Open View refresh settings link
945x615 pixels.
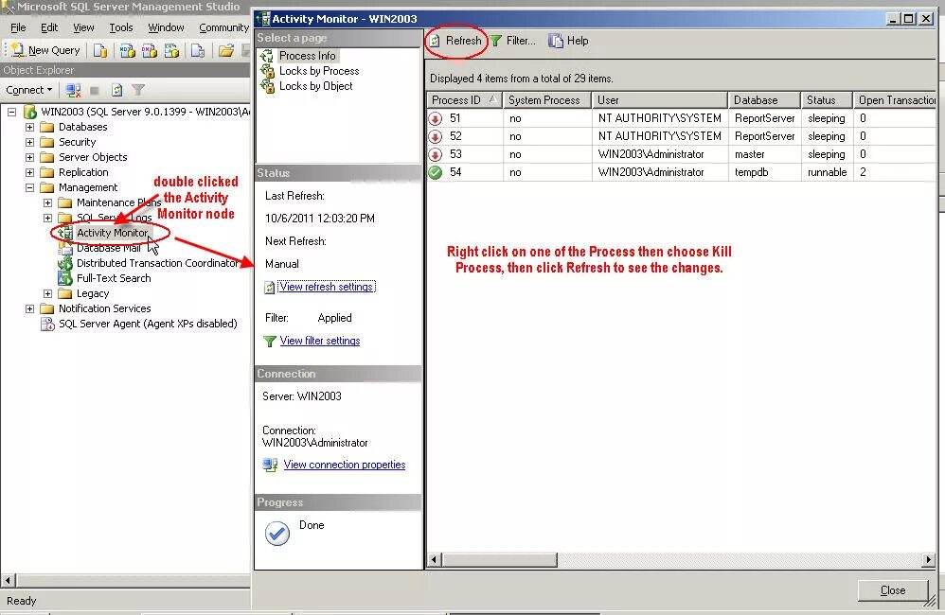(x=326, y=287)
